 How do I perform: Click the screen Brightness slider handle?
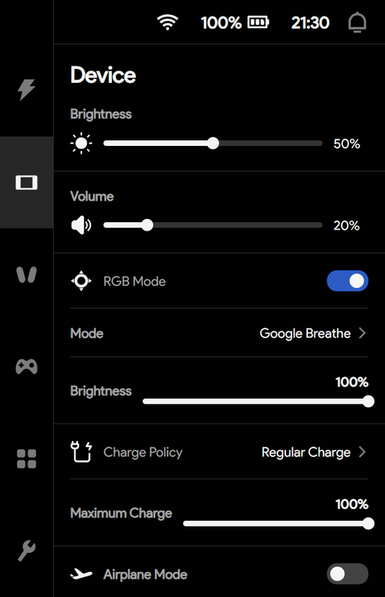(213, 143)
